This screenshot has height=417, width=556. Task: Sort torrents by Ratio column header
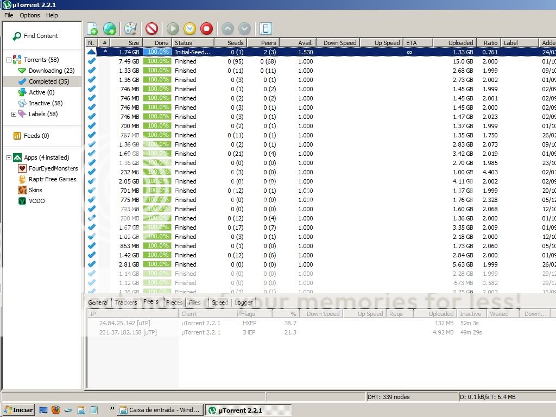tap(489, 43)
